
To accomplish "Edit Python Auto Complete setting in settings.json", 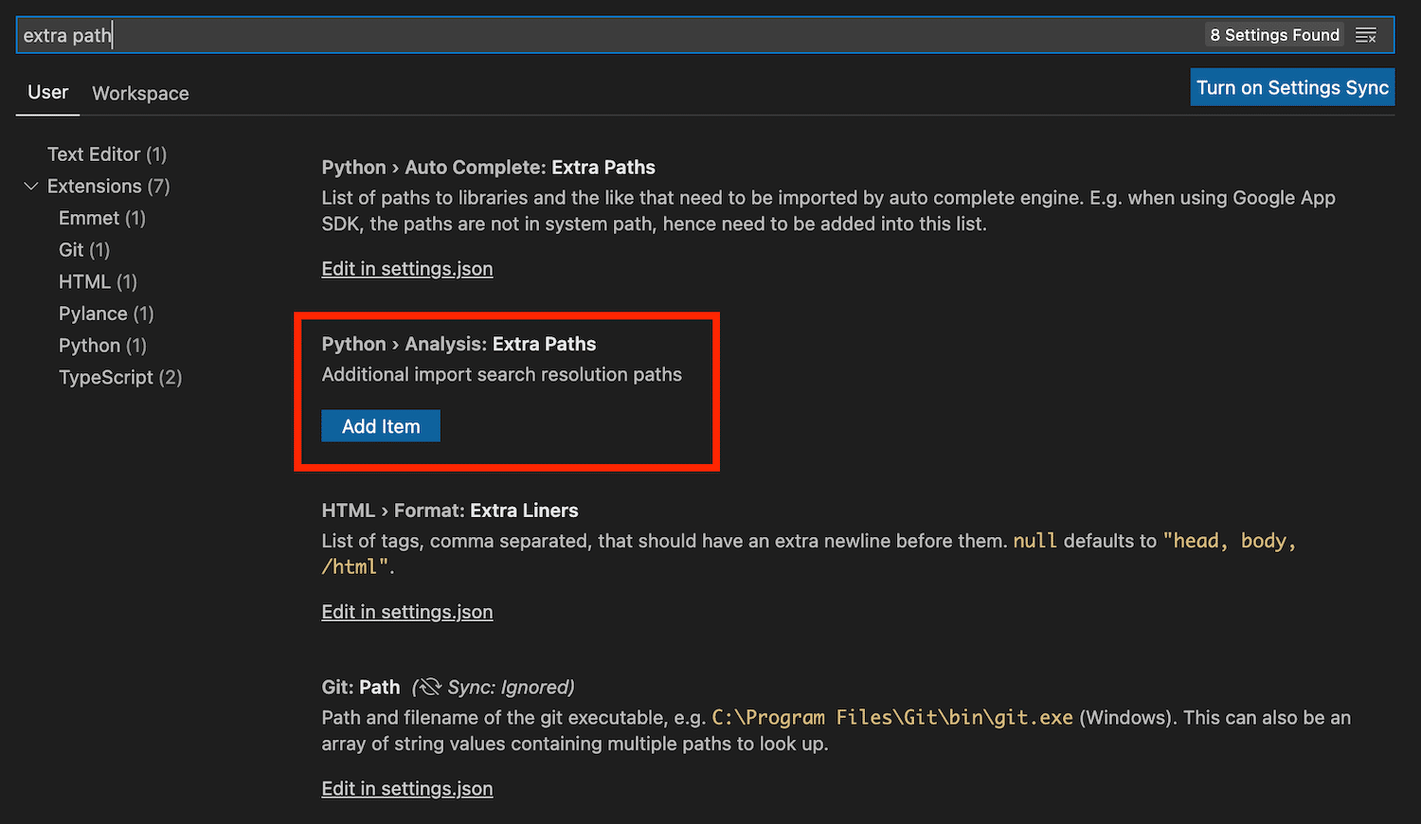I will tap(407, 268).
